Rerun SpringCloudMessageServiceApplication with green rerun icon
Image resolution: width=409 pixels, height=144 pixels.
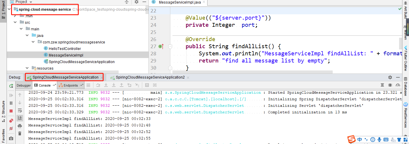(11, 86)
